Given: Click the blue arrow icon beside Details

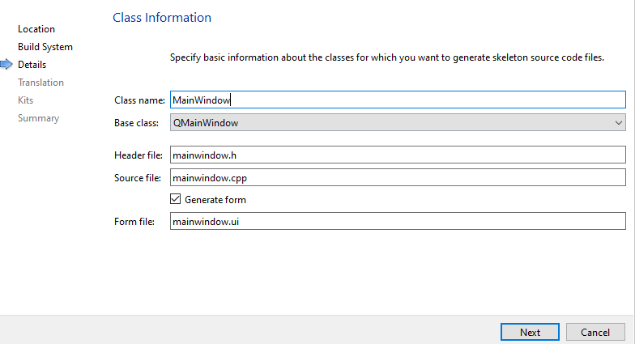Looking at the screenshot, I should pyautogui.click(x=8, y=65).
